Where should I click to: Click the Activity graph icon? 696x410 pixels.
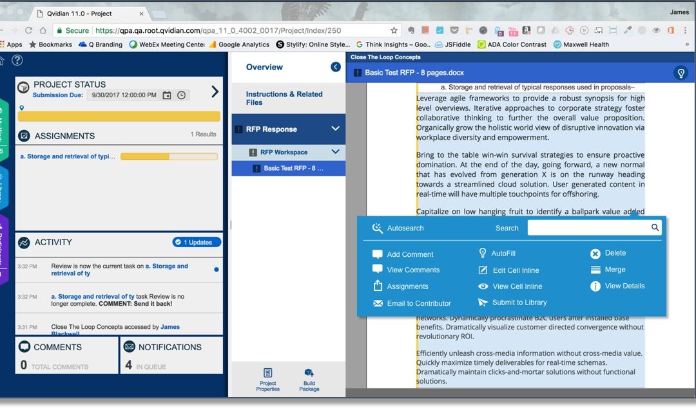[24, 243]
